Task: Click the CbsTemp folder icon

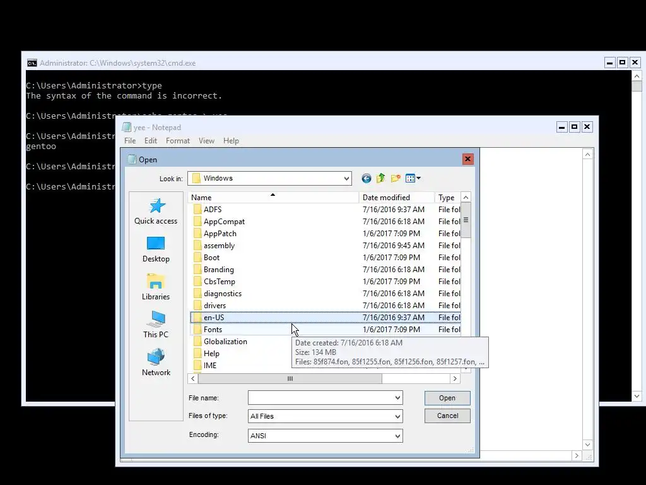Action: pyautogui.click(x=197, y=281)
